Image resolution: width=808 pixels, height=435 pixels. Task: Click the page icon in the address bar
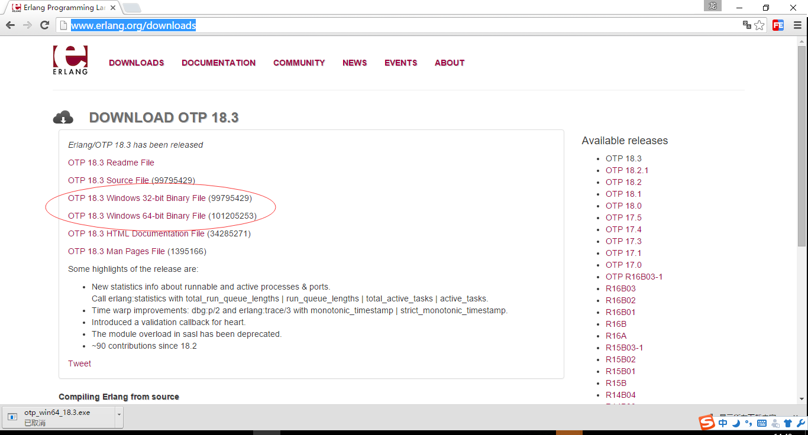(64, 25)
